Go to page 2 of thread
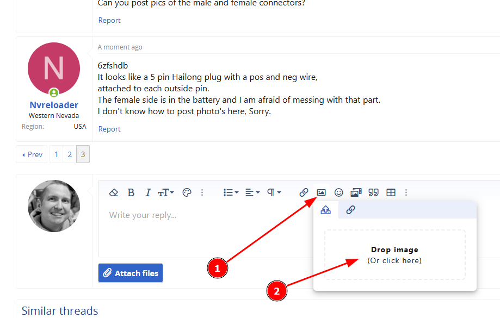 (x=70, y=154)
